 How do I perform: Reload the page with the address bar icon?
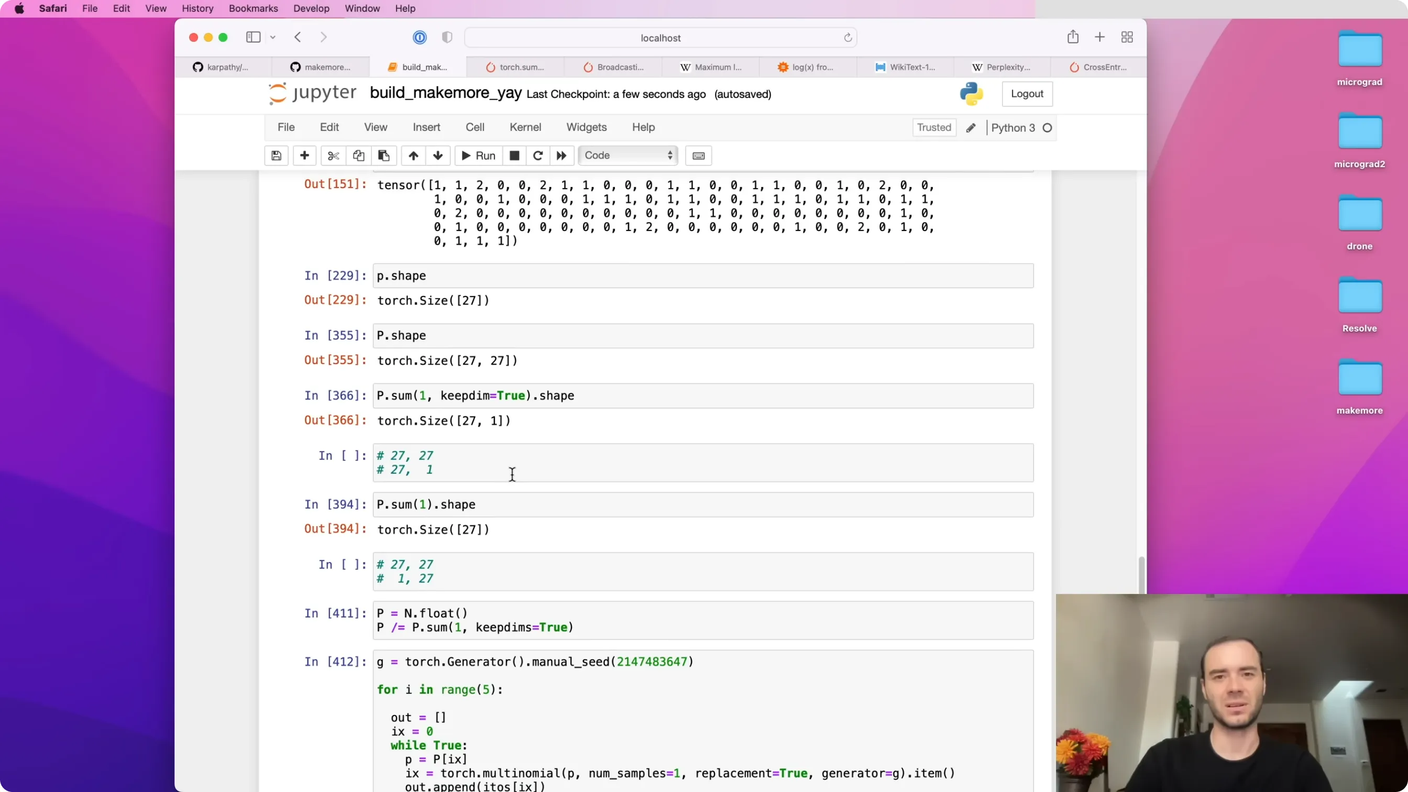click(x=848, y=38)
